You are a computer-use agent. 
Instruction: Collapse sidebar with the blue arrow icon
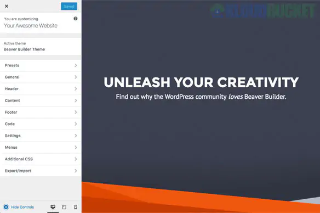[x=6, y=207]
